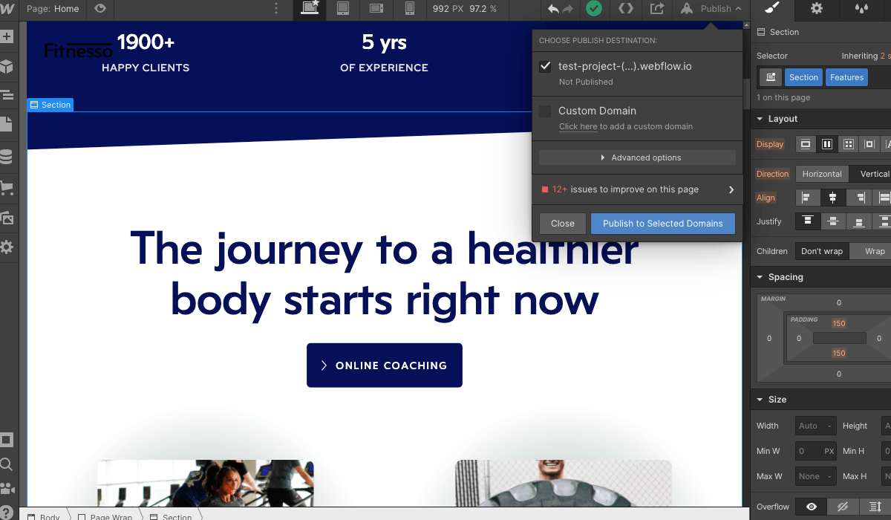Click the bottom padding value 150
Screen dimensions: 891x520
(839, 354)
